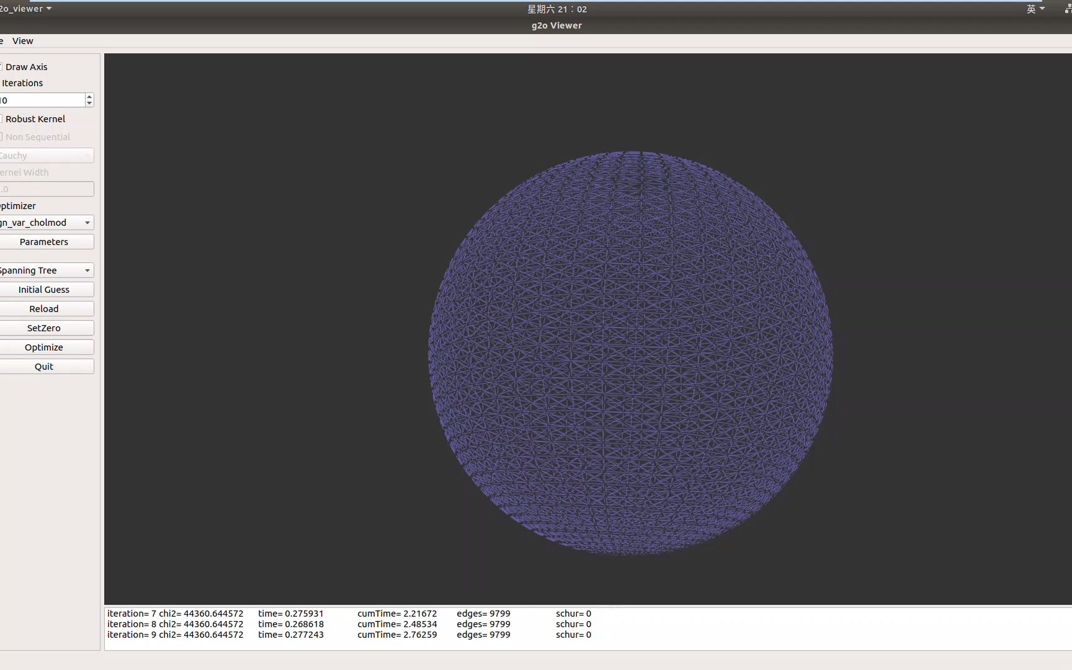Open the Spanning Tree dropdown
This screenshot has width=1072, height=670.
[x=47, y=270]
